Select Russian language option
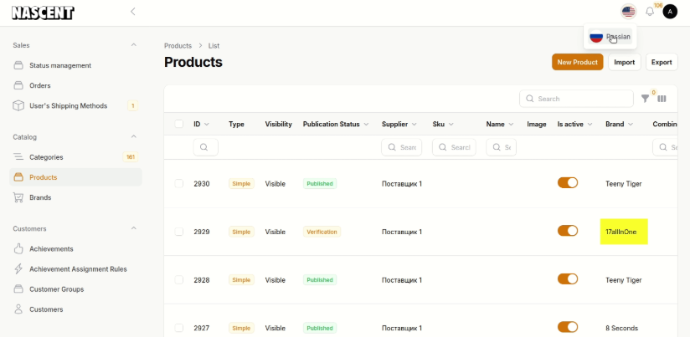 (610, 37)
